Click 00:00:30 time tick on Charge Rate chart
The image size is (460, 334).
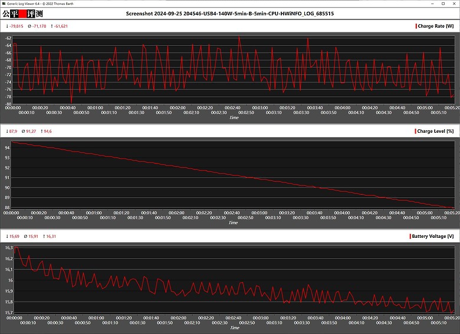click(x=54, y=112)
